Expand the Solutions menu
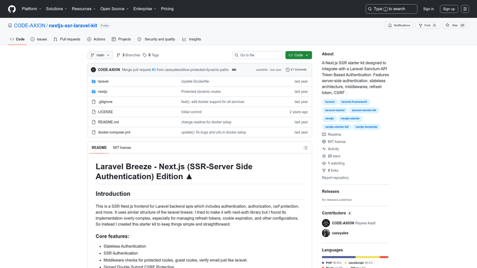477x268 pixels. click(x=56, y=9)
